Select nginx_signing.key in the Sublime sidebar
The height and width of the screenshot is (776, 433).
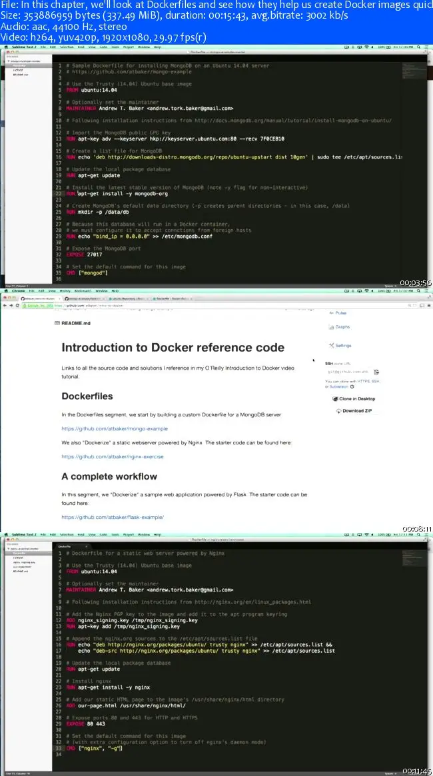(x=24, y=562)
